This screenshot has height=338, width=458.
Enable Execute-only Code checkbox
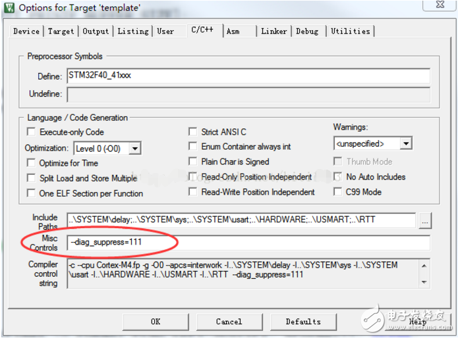coord(31,132)
